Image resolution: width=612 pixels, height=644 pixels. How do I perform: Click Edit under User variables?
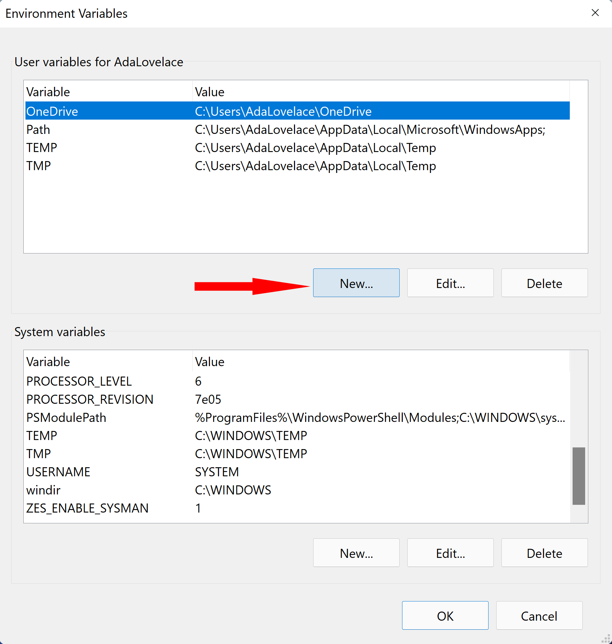450,283
